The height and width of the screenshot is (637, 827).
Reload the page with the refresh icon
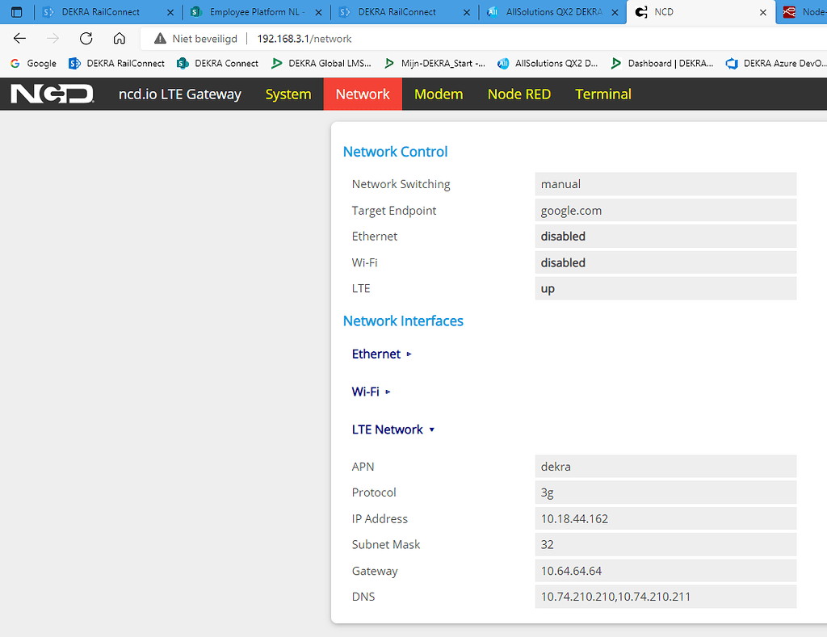pos(86,38)
